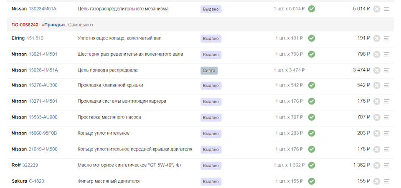Open lines menu icon for Sakura C-1823

[386, 181]
